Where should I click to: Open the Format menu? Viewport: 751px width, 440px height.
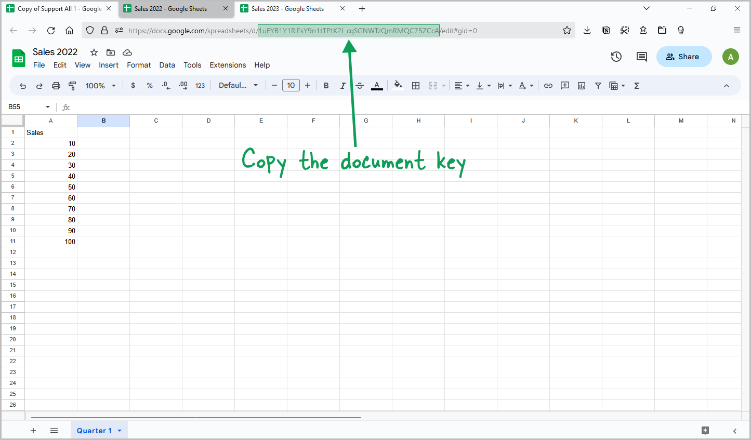[x=139, y=65]
